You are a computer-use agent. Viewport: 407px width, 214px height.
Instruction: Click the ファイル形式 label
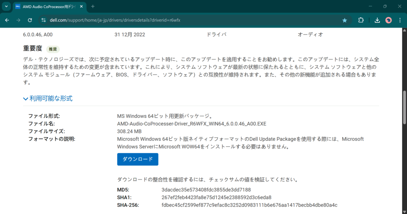(x=44, y=116)
